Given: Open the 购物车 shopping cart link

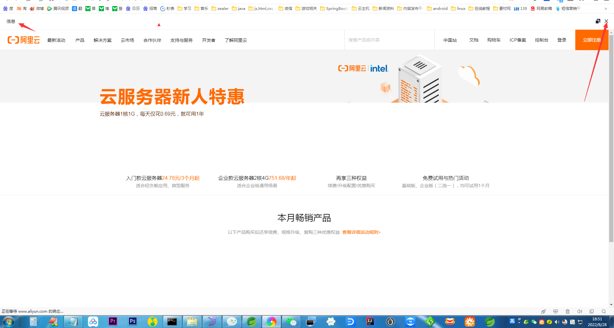Looking at the screenshot, I should (x=494, y=40).
